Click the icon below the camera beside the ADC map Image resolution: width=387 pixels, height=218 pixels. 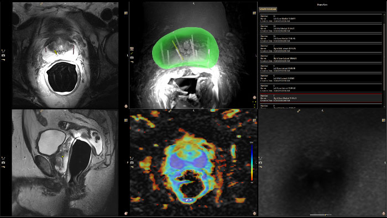pos(132,167)
